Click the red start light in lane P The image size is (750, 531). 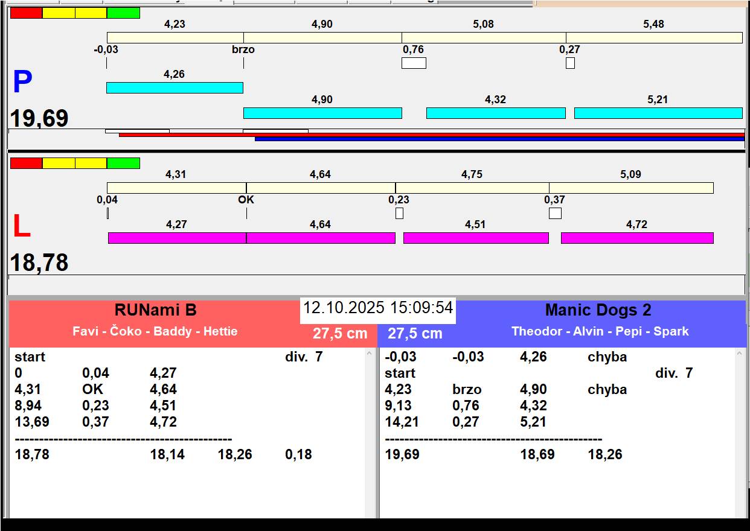pyautogui.click(x=27, y=13)
